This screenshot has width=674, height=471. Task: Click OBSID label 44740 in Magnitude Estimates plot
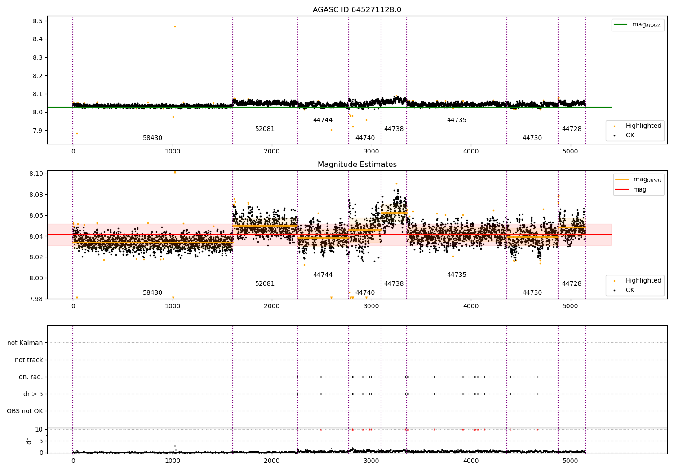(x=365, y=292)
